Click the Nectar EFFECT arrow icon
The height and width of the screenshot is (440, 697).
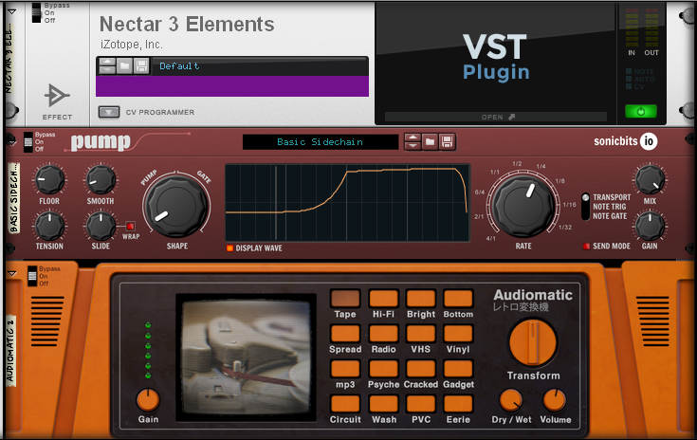pos(57,95)
